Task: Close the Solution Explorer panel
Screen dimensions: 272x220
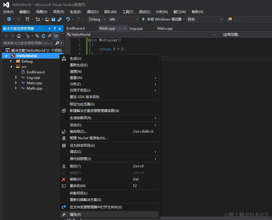Action: pos(60,29)
